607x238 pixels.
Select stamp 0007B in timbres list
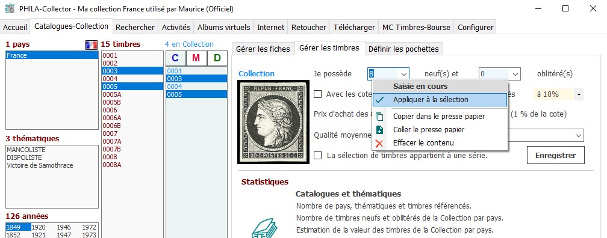[x=132, y=150]
